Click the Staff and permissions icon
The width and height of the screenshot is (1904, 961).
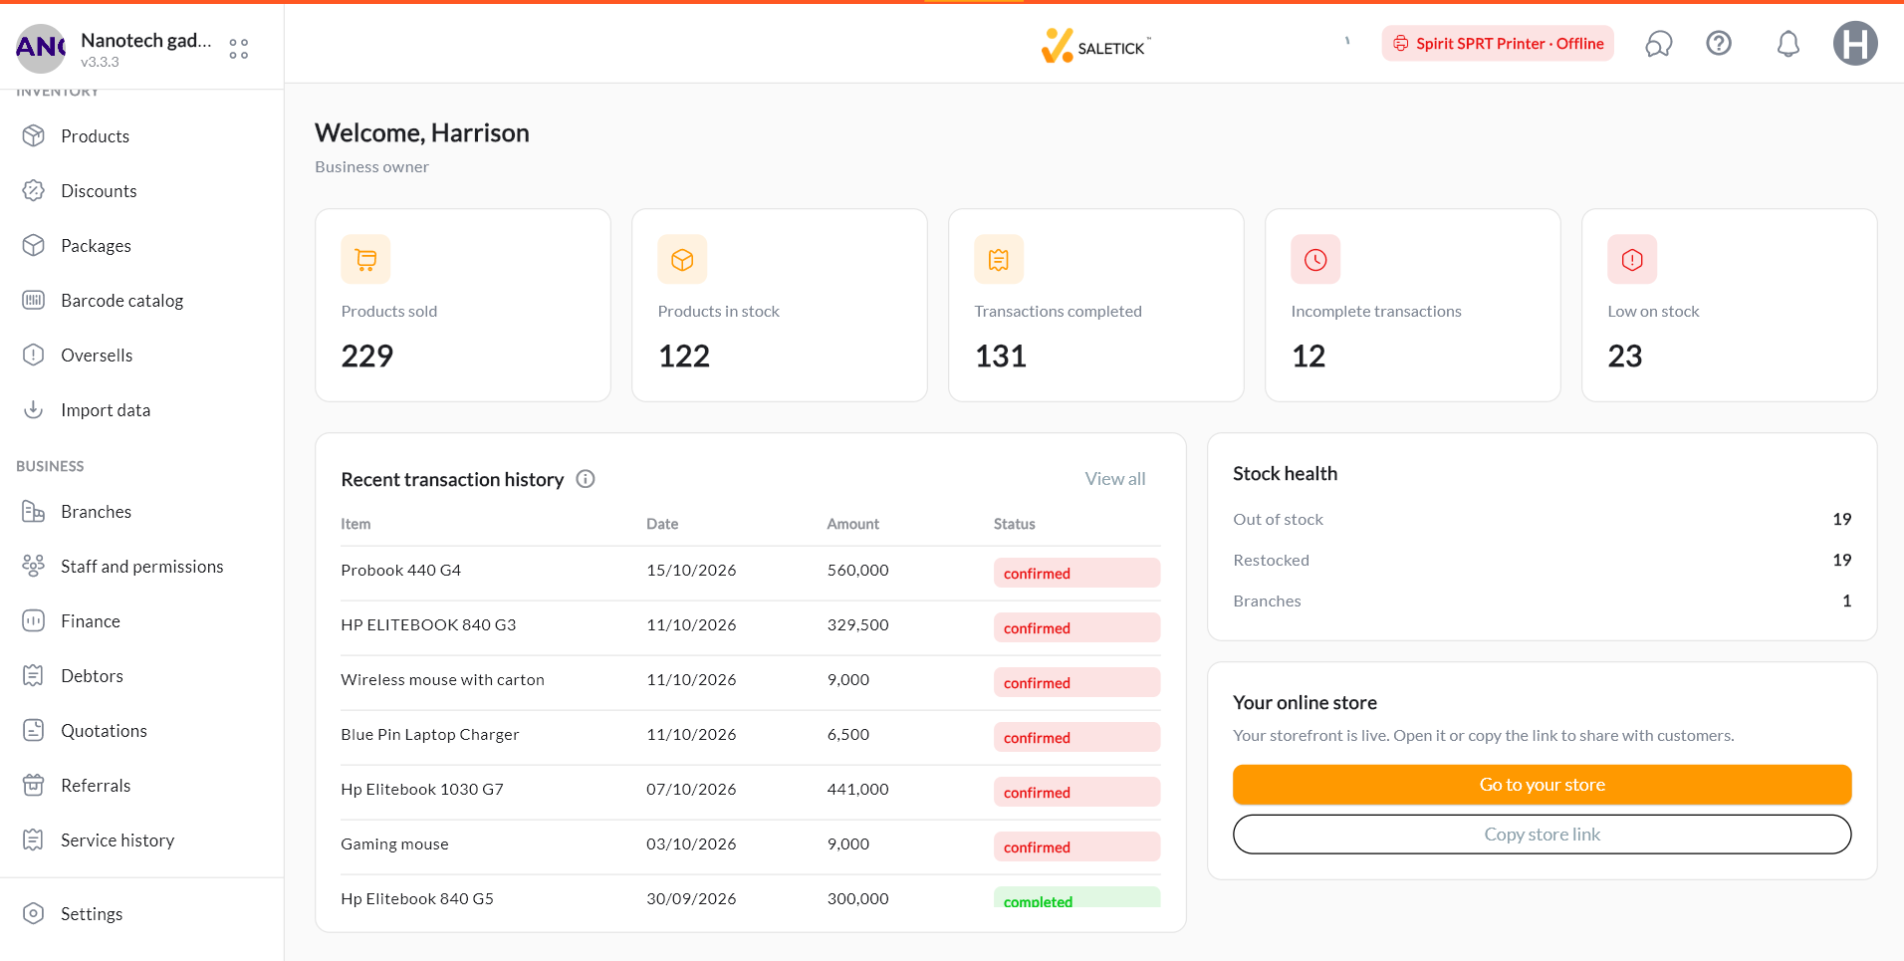34,566
